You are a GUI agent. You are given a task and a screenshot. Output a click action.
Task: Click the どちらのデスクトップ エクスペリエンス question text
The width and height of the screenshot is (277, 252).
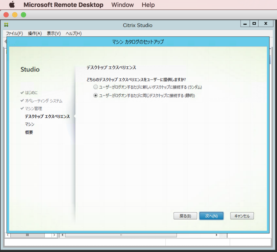(x=136, y=80)
